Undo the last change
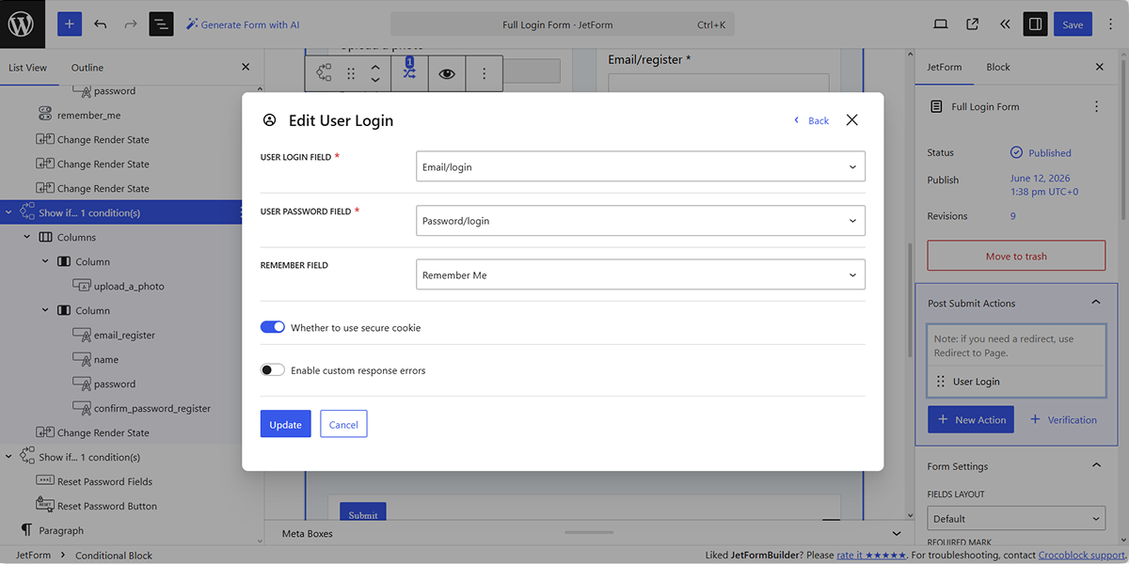The width and height of the screenshot is (1129, 564). tap(101, 24)
